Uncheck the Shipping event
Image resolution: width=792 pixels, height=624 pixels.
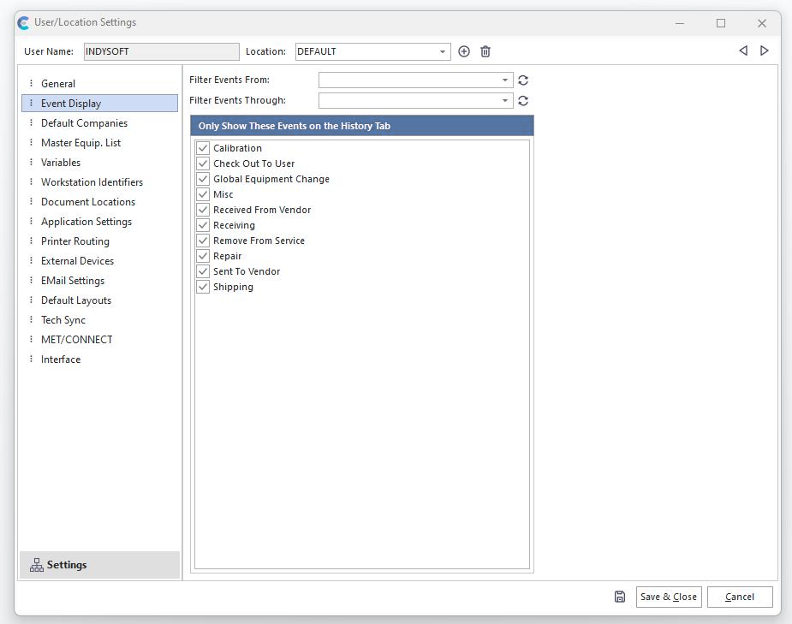pyautogui.click(x=203, y=287)
